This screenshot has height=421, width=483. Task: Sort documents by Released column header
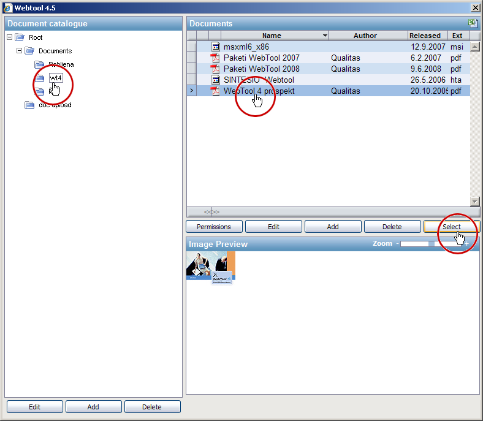(425, 36)
